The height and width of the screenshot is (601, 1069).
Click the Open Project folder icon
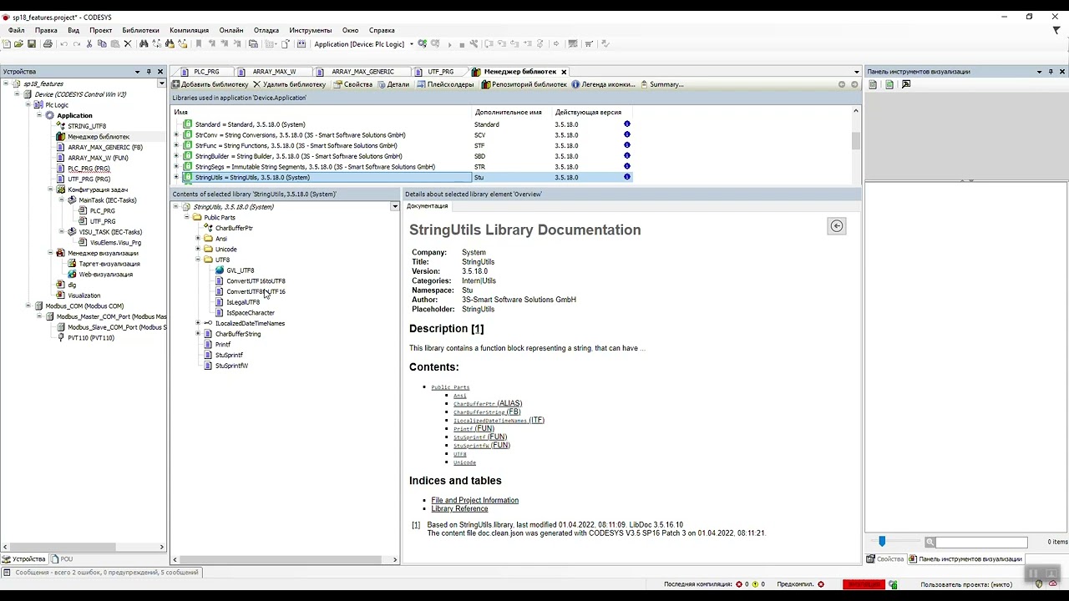click(x=18, y=44)
